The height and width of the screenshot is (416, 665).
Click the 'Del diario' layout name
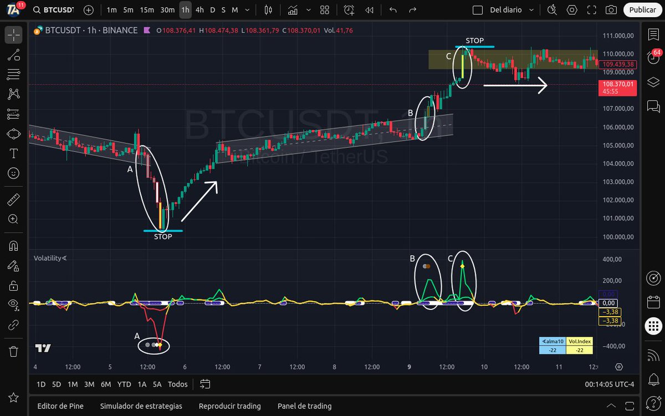point(505,10)
